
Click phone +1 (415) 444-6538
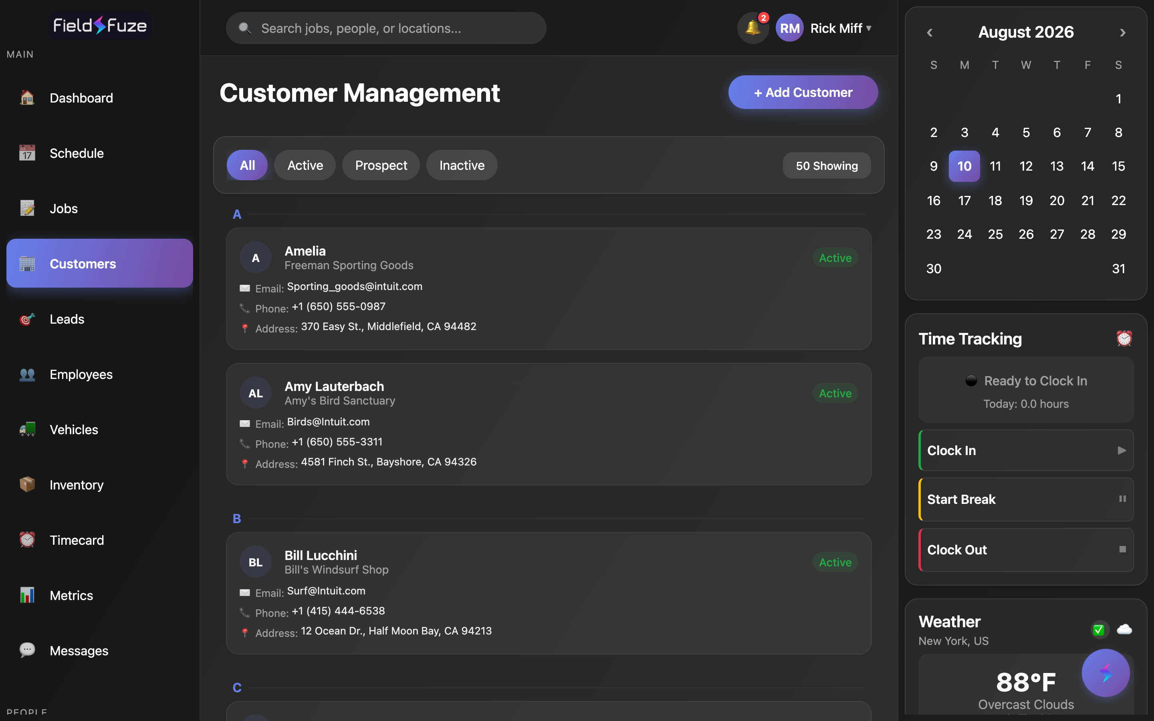339,611
